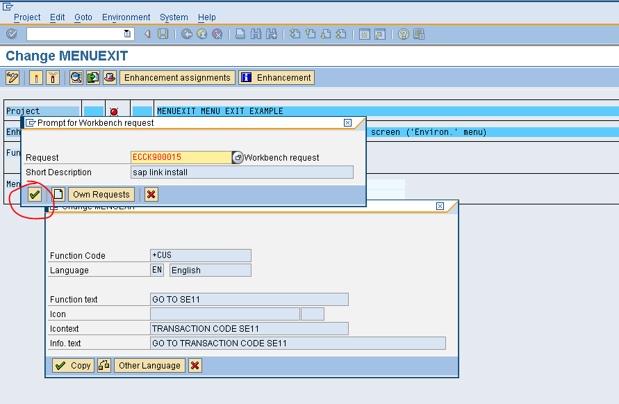Click the Own Requests button
This screenshot has height=404, width=619.
[101, 194]
